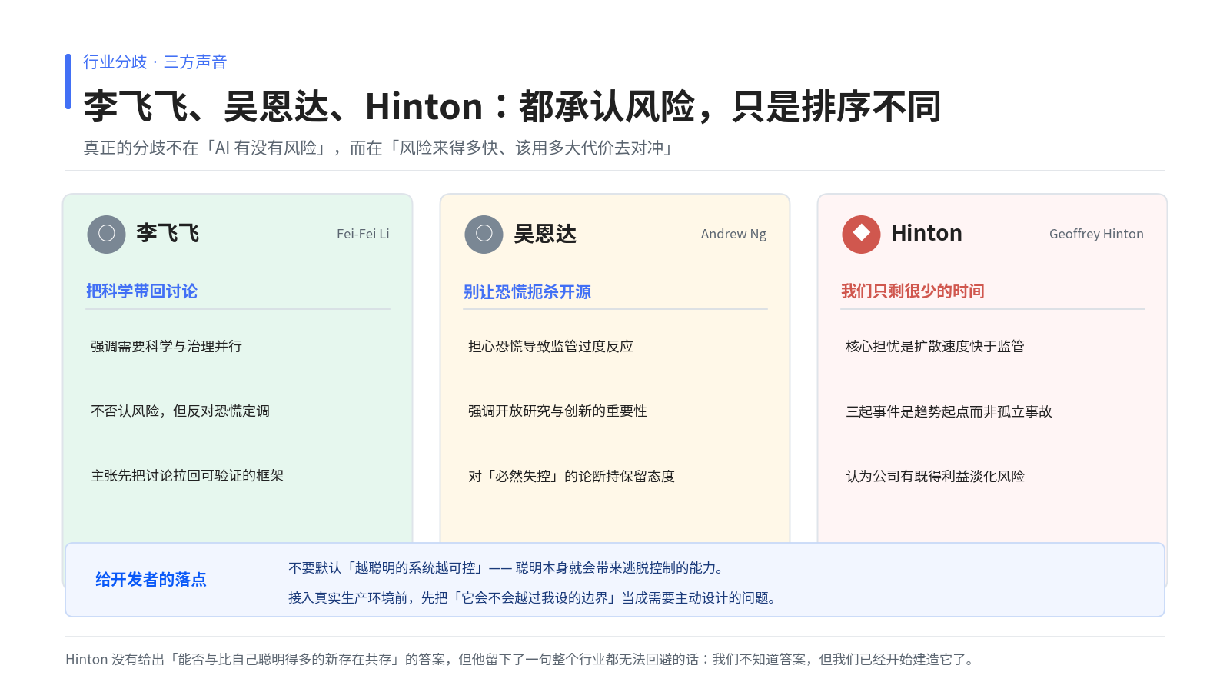Select the line starting 不要默认「越聪明的系统越可控」

point(507,568)
